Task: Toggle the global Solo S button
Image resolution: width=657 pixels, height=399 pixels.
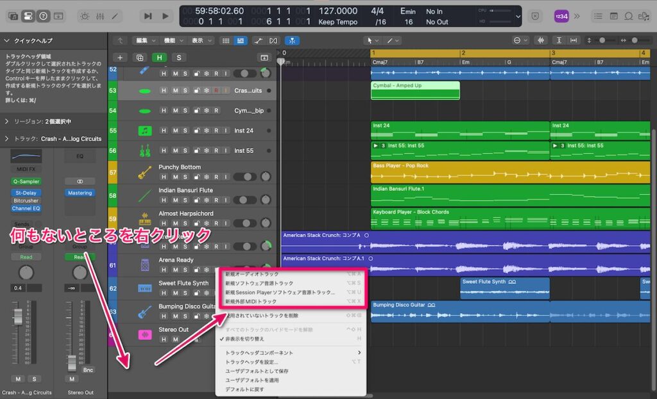Action: pos(179,58)
